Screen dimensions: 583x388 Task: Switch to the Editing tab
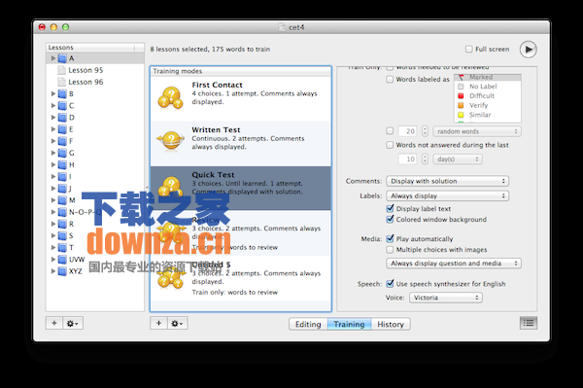coord(308,325)
